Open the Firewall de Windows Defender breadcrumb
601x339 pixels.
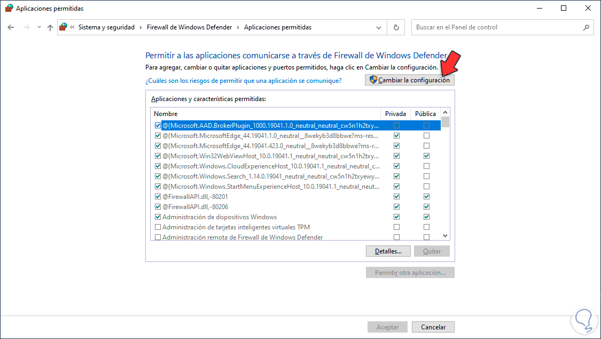[189, 27]
